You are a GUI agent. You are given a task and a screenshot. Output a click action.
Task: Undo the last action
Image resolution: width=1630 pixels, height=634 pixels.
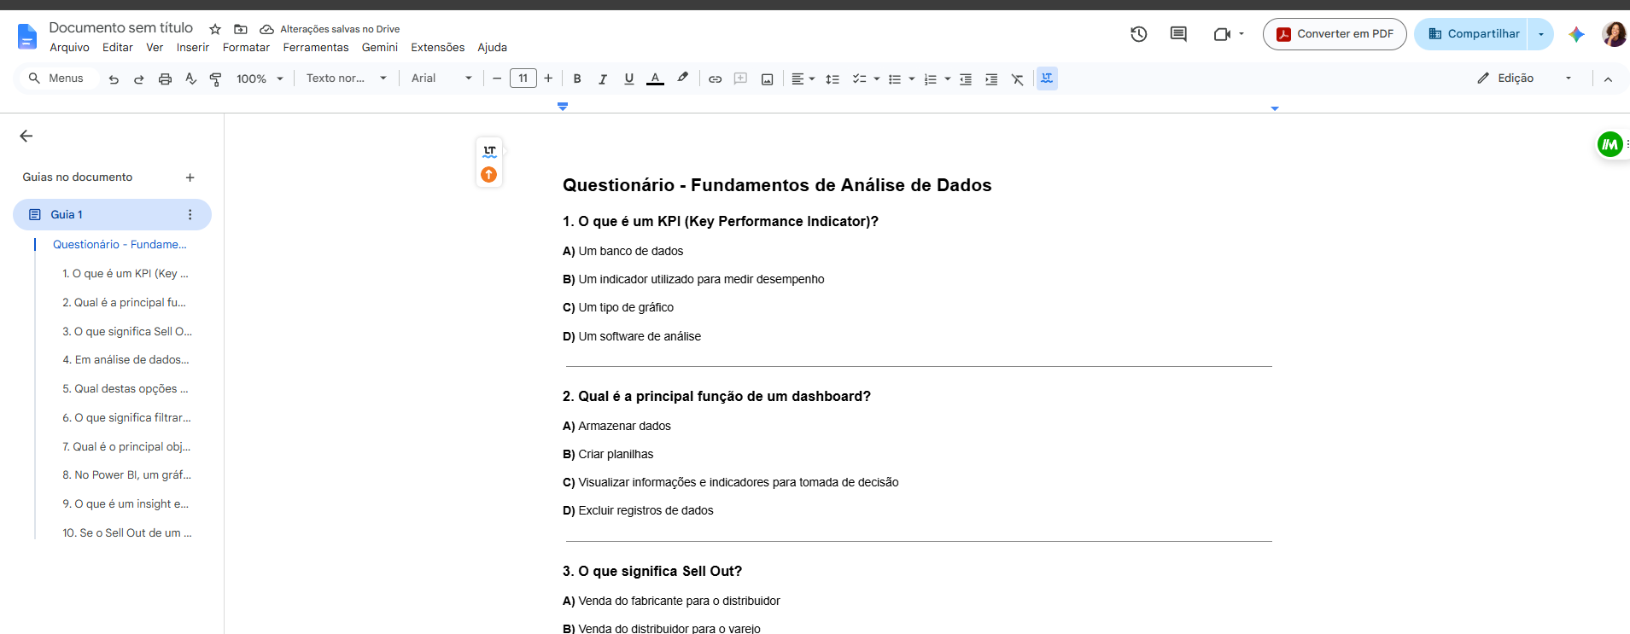114,79
